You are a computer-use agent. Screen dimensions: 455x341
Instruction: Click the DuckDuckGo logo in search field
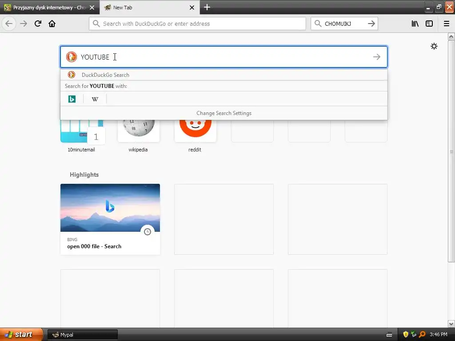coord(72,57)
